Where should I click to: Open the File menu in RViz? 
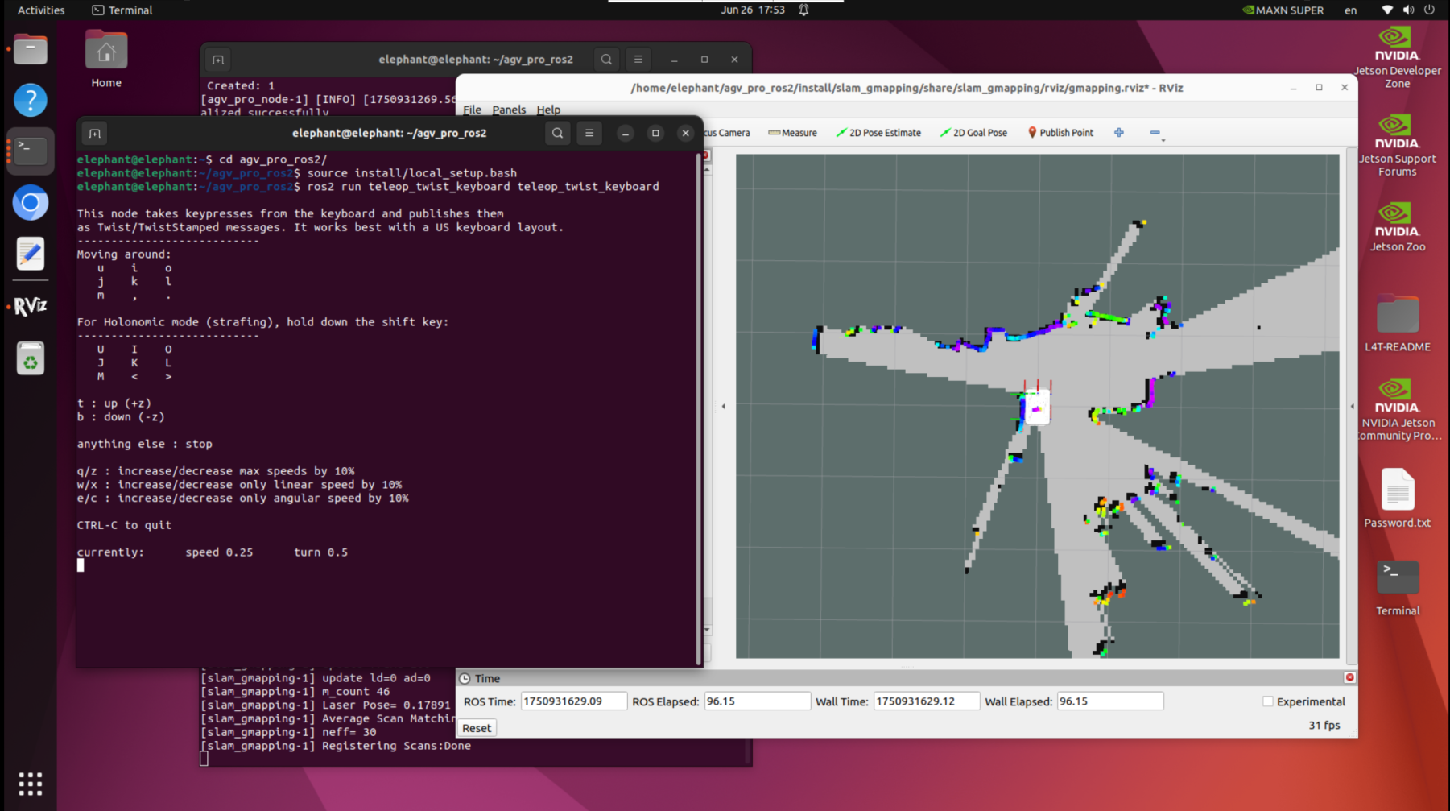click(473, 110)
